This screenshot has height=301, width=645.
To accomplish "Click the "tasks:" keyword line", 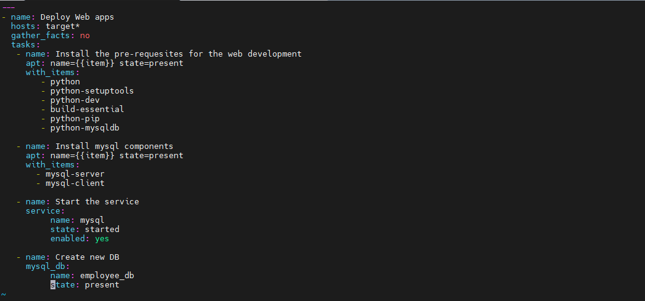I will tap(25, 44).
